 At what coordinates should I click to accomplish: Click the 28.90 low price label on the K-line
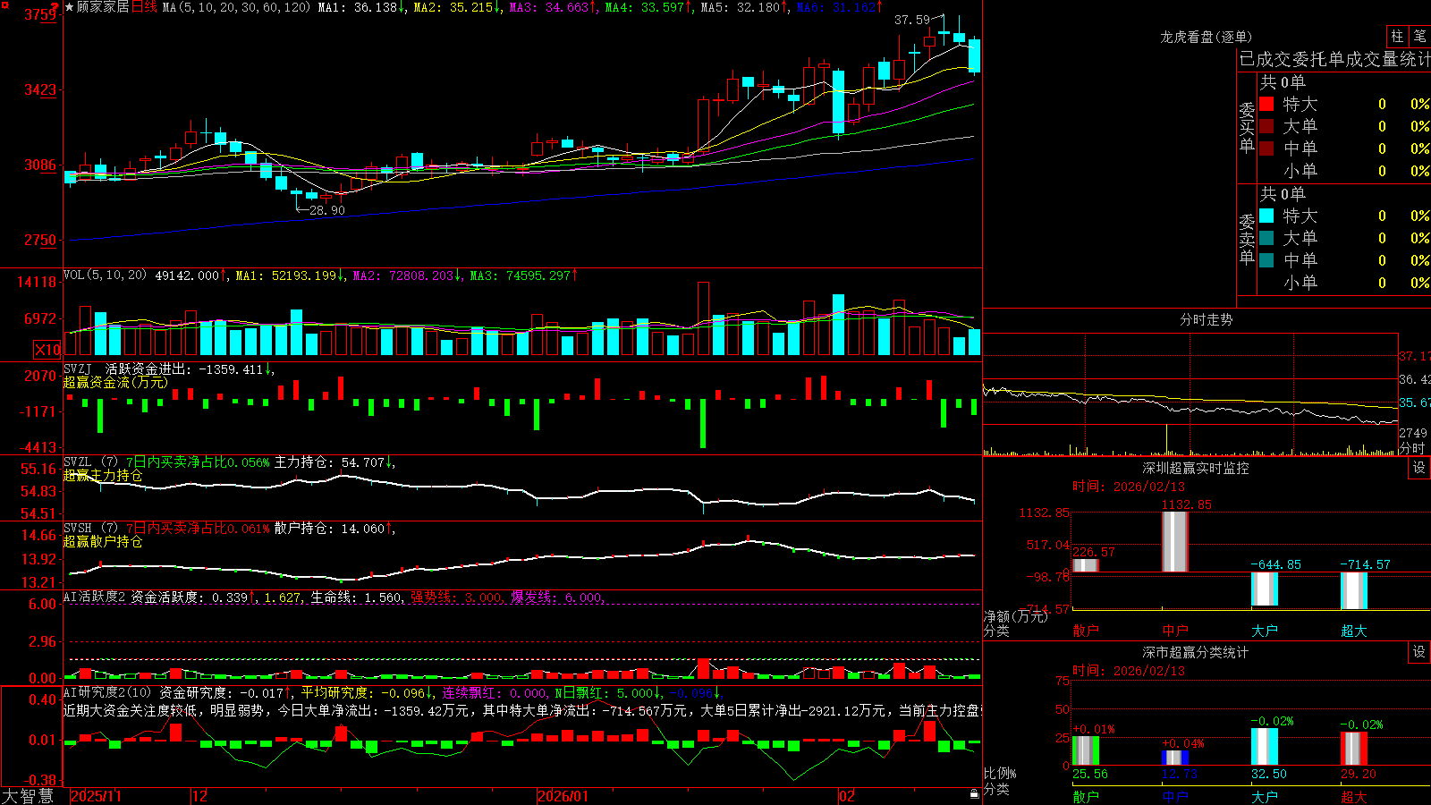coord(327,210)
